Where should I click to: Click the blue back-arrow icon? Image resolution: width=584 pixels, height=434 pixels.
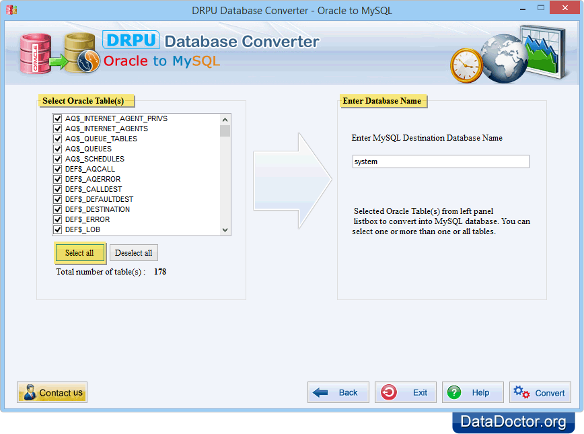coord(320,392)
